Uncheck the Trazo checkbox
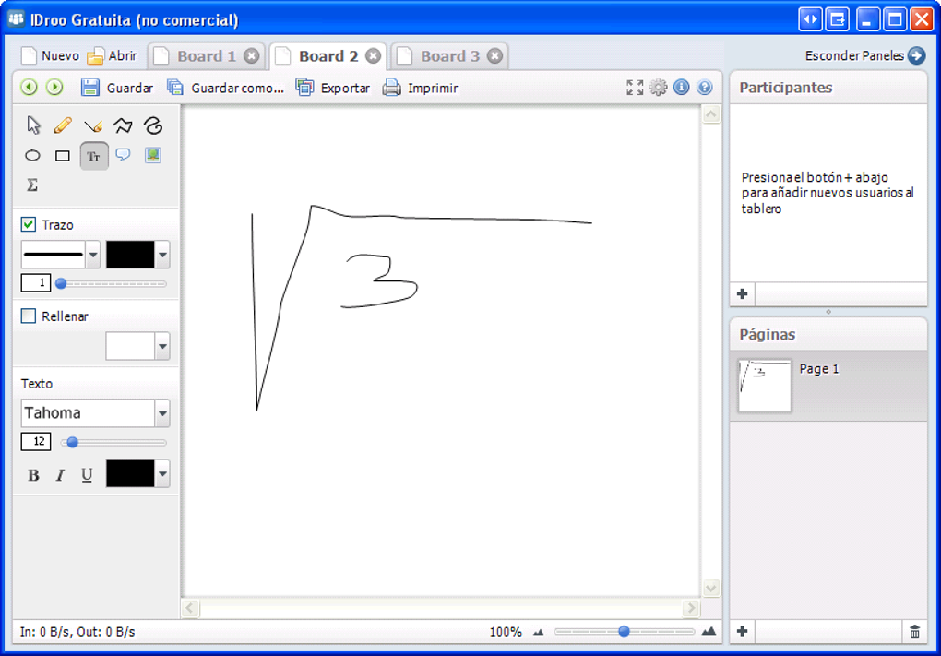 [x=29, y=224]
